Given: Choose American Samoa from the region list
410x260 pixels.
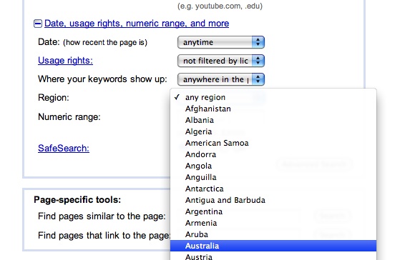Looking at the screenshot, I should [273, 143].
